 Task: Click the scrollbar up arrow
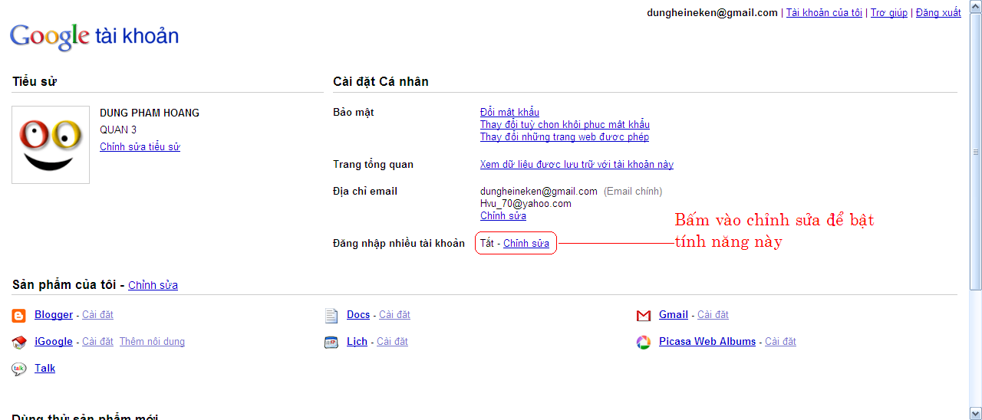tap(976, 7)
